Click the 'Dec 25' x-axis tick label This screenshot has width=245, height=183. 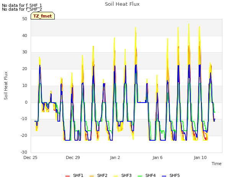click(x=30, y=157)
